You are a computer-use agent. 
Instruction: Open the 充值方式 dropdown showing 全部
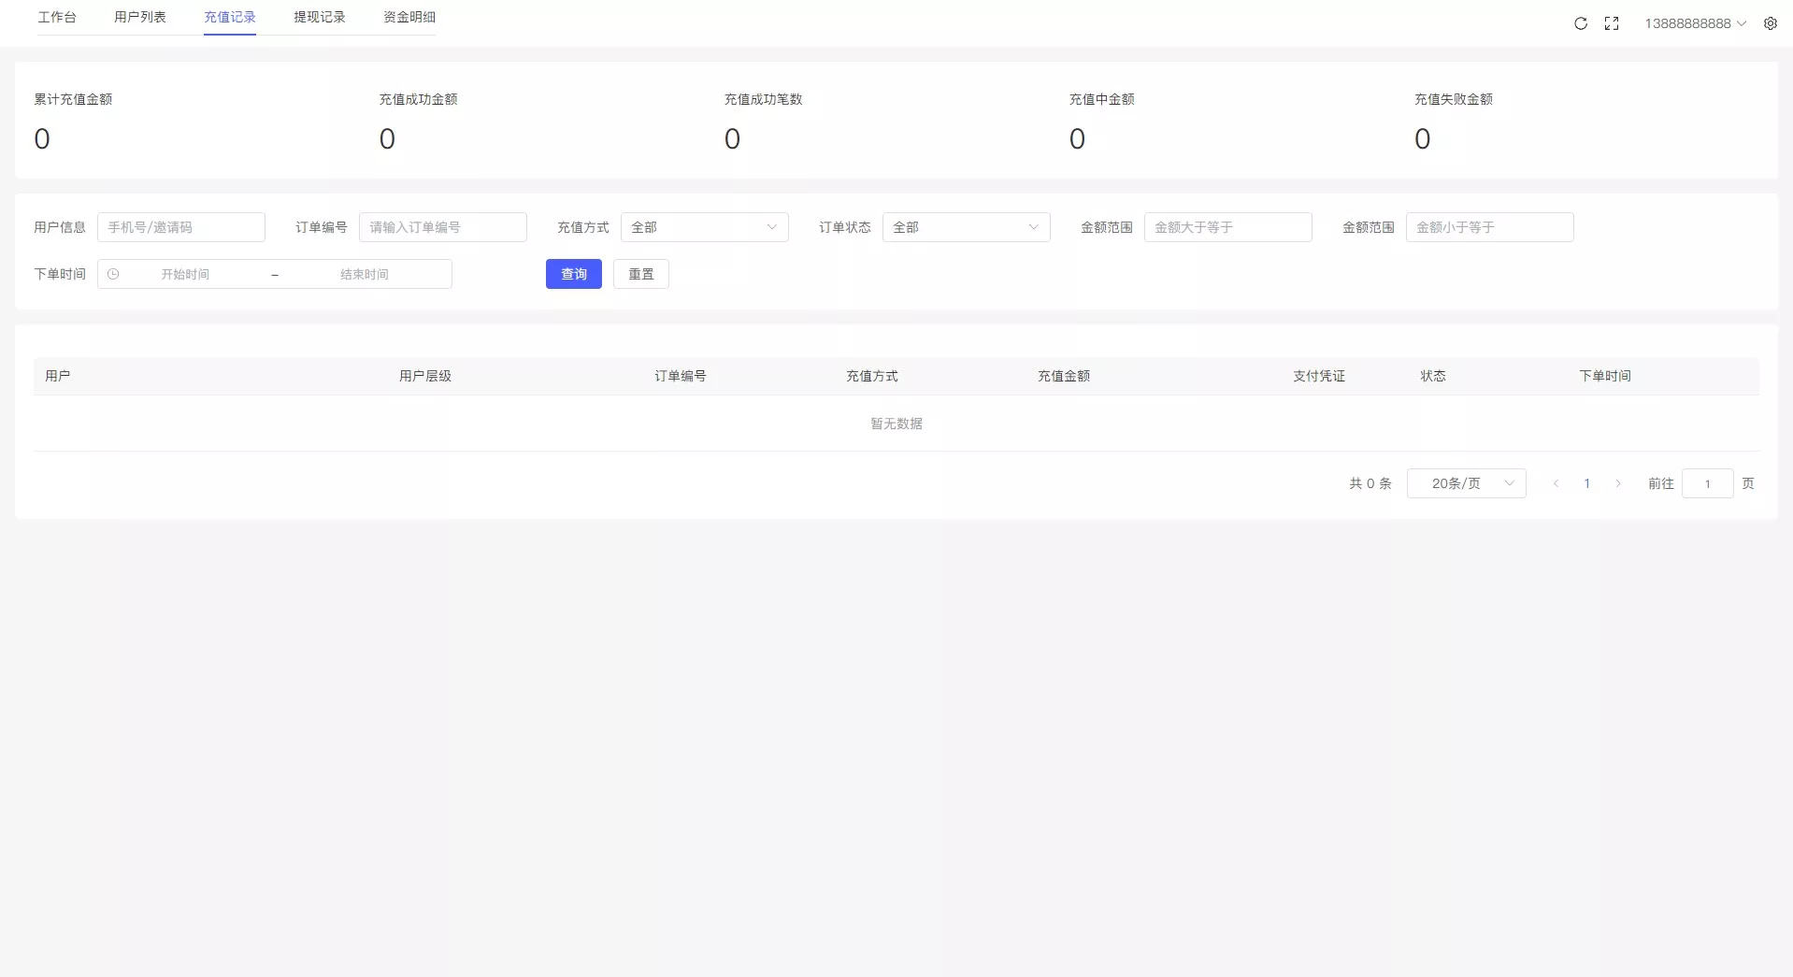[x=704, y=227]
